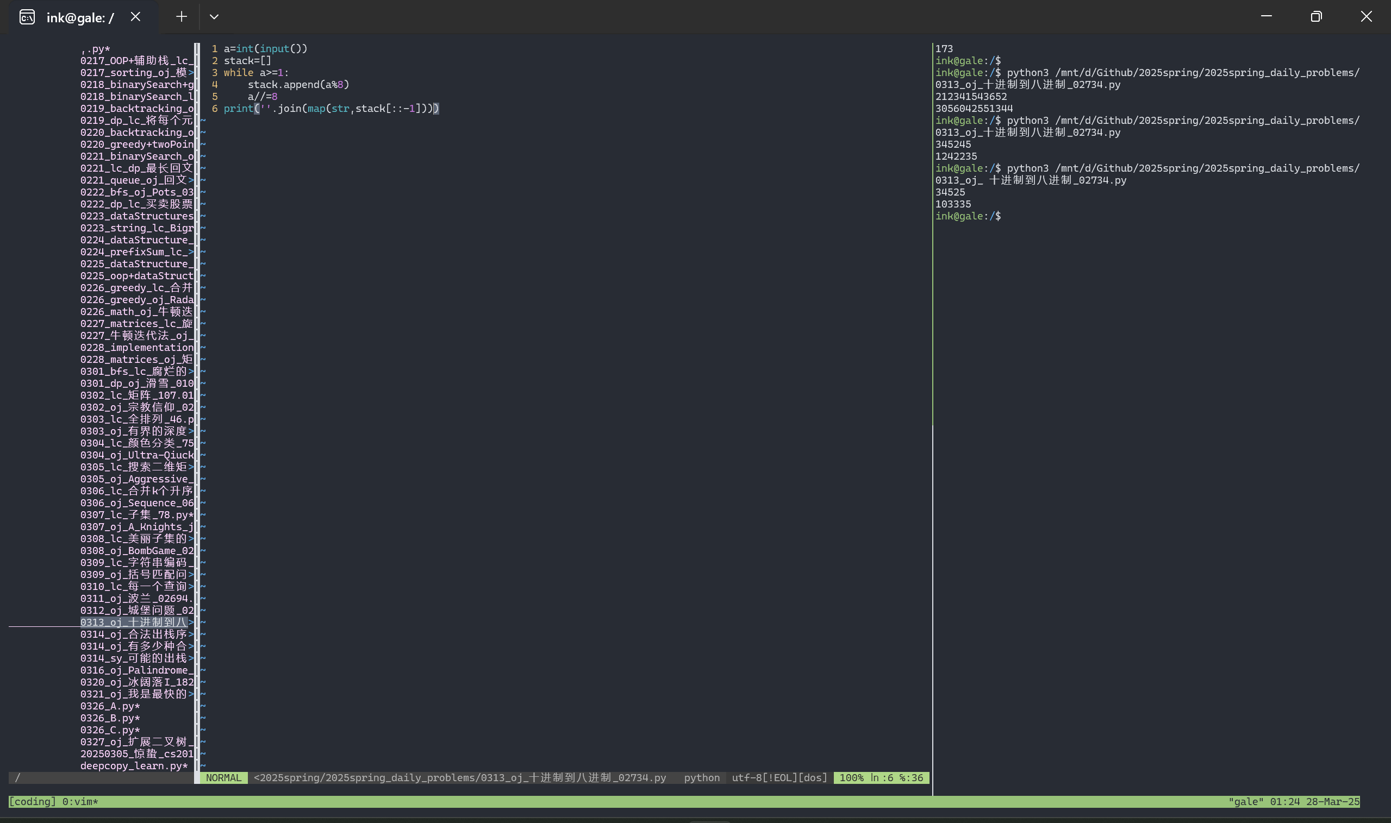Select file 0314_oj_合法出栈序 in file list
The height and width of the screenshot is (823, 1391).
[x=137, y=634]
